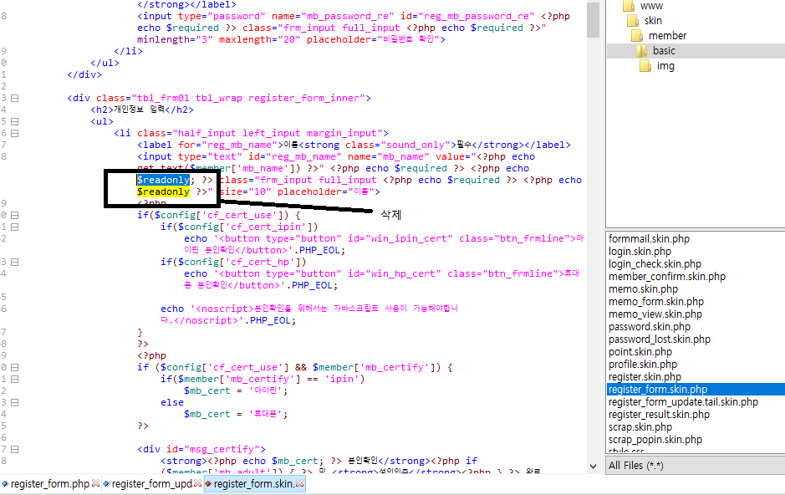Switch to the register_form.php tab
The image size is (785, 495).
[48, 484]
